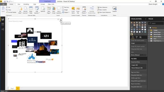Select the Slicer visualization
The image size is (164, 92).
pyautogui.click(x=134, y=32)
